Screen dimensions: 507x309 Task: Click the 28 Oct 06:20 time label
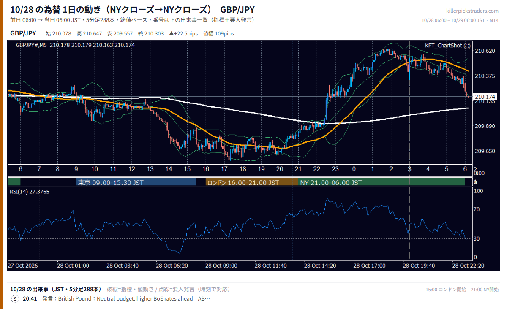click(172, 266)
